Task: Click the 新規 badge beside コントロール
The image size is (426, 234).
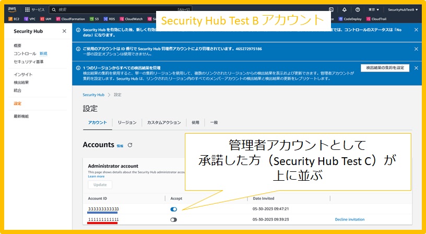Action: click(x=43, y=54)
